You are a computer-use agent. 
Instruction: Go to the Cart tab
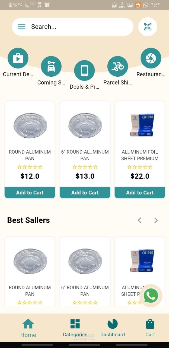[x=150, y=328]
